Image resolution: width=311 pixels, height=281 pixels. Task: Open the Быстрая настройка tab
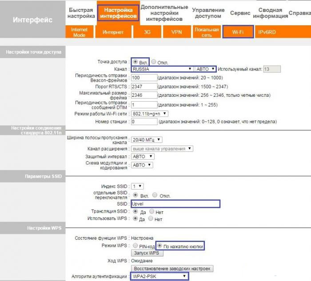[81, 13]
